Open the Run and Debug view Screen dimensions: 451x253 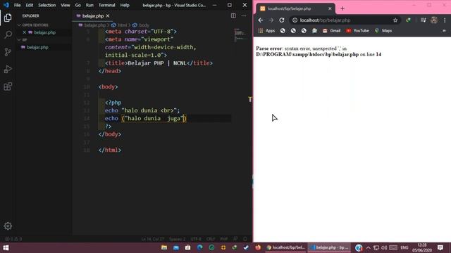[x=8, y=69]
